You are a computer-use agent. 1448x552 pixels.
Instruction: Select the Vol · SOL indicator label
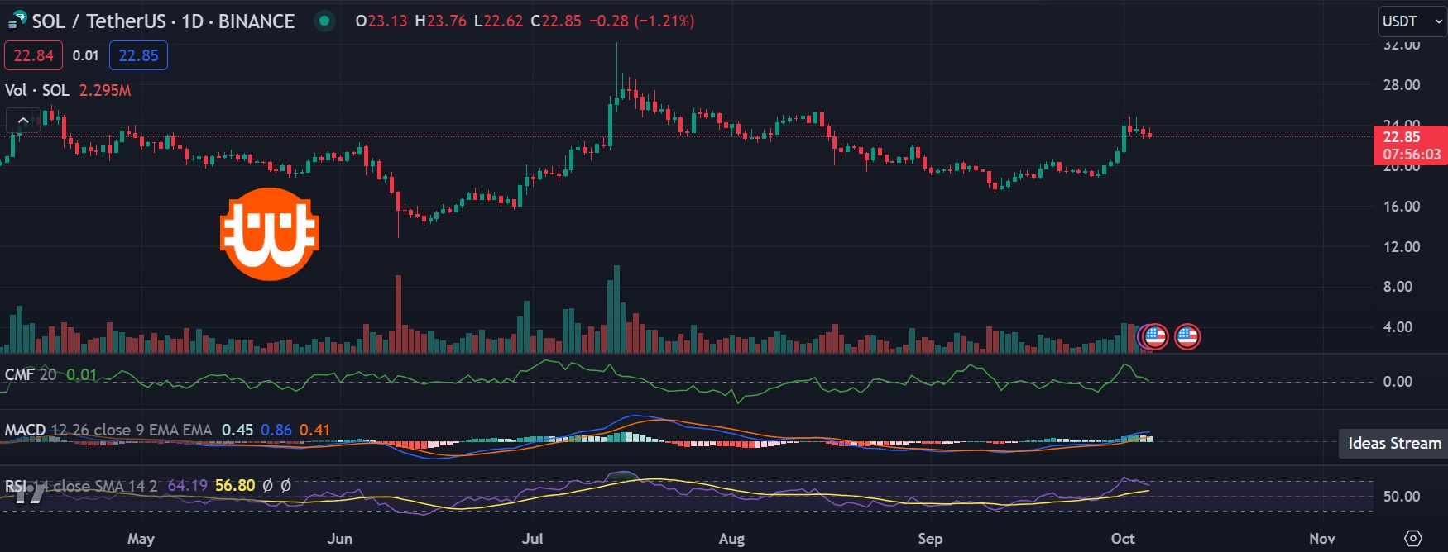click(x=37, y=90)
